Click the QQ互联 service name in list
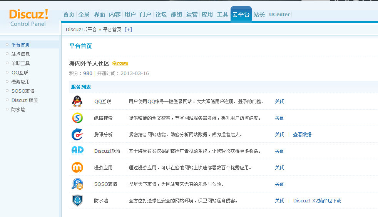378x217 pixels. click(103, 102)
